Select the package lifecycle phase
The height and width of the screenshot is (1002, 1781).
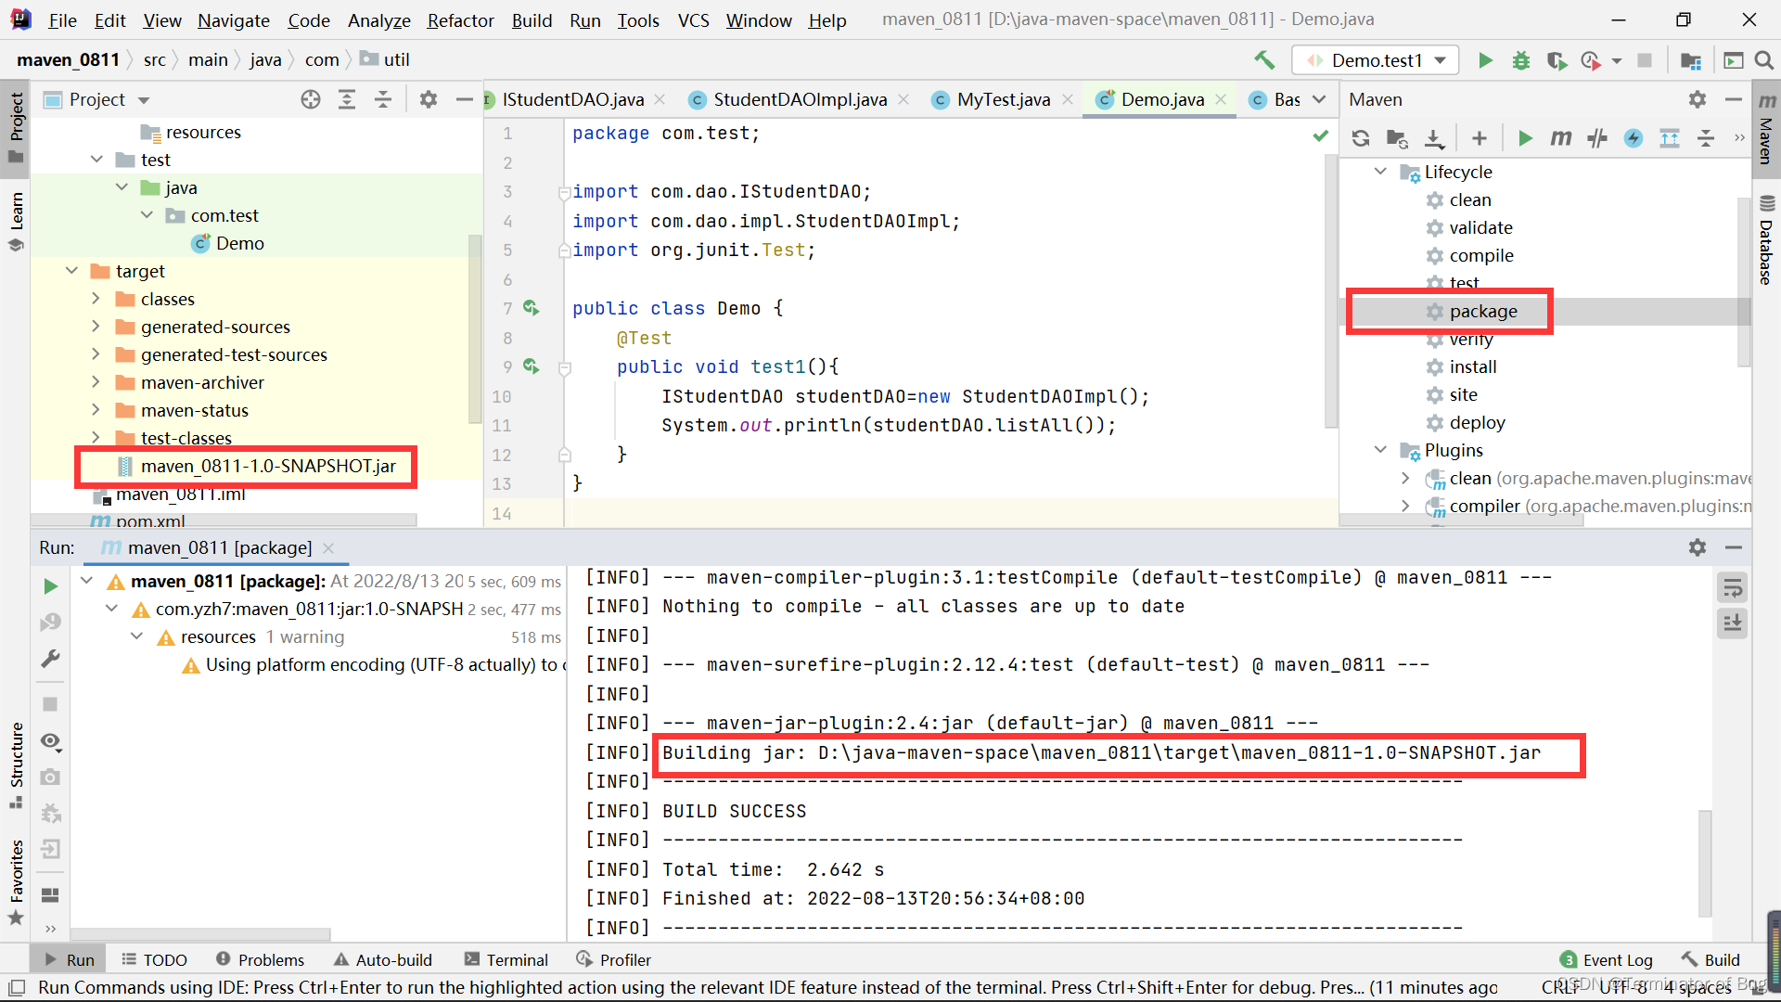tap(1482, 310)
